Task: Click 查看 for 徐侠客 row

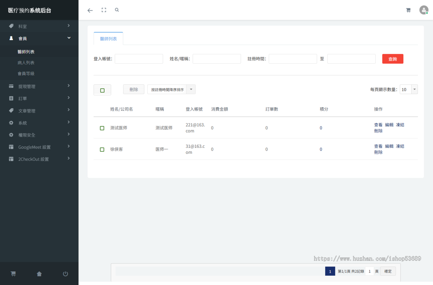Action: 378,146
